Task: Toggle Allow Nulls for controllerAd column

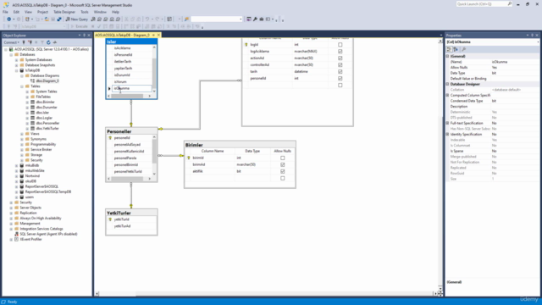Action: coord(340,64)
